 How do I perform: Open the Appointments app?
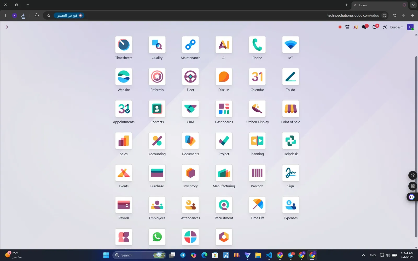click(x=124, y=109)
